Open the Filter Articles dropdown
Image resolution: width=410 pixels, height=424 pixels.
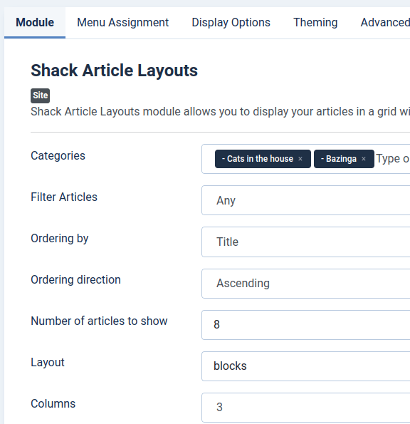[x=306, y=200]
